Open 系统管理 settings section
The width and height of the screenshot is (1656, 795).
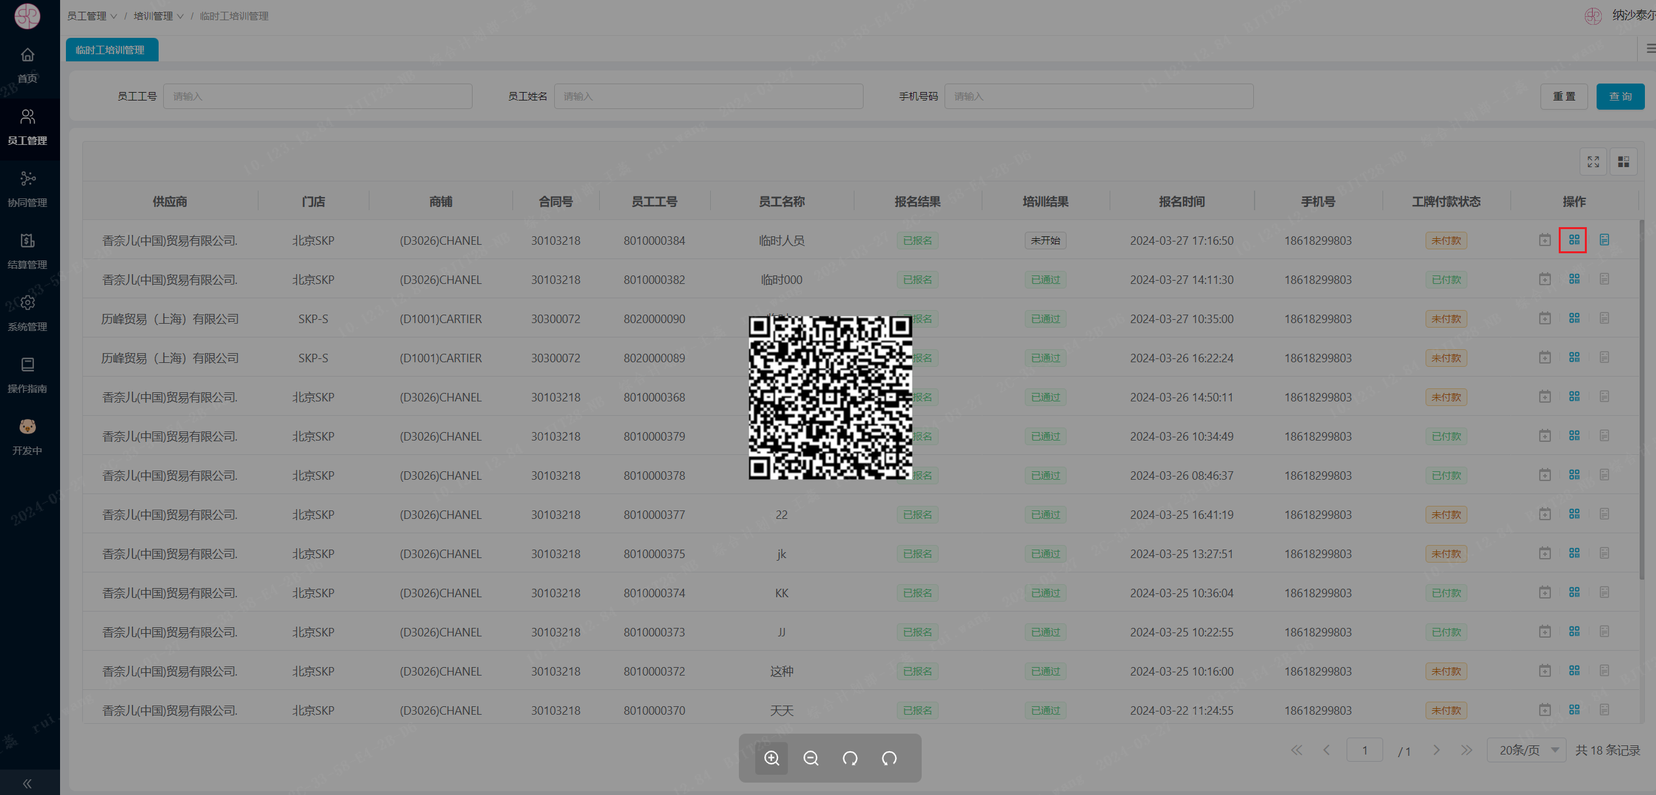point(27,314)
